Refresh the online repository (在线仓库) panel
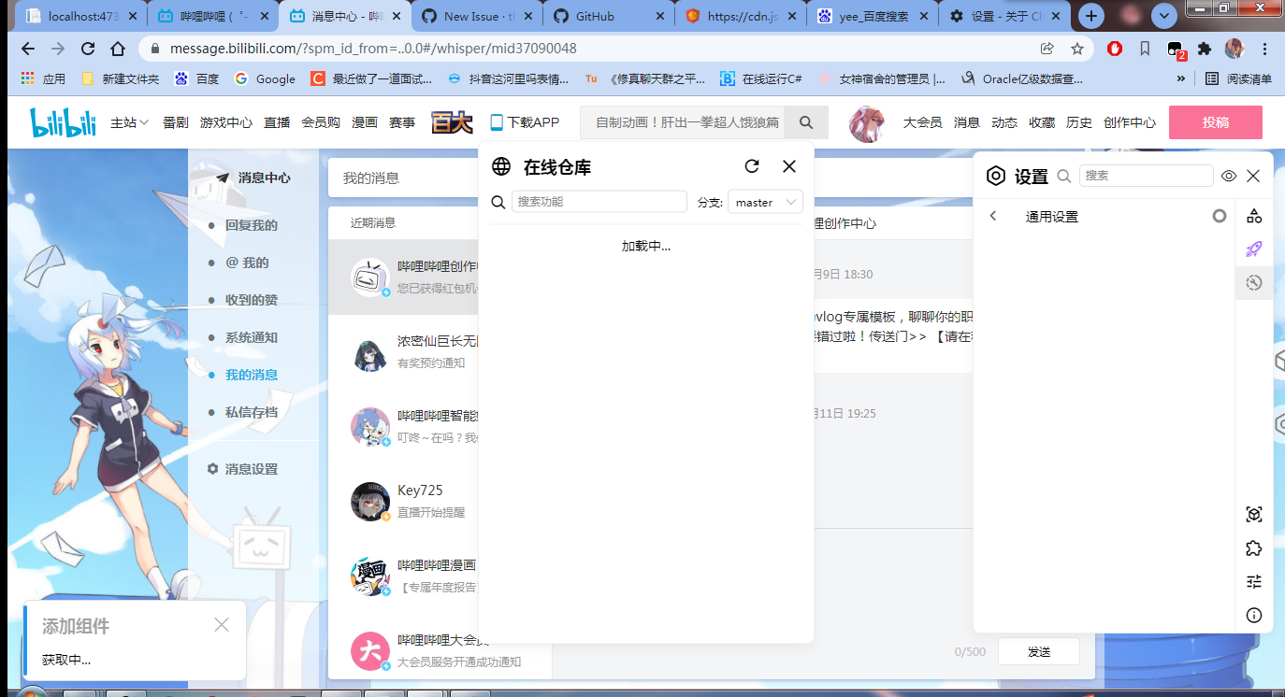The width and height of the screenshot is (1285, 697). click(752, 166)
